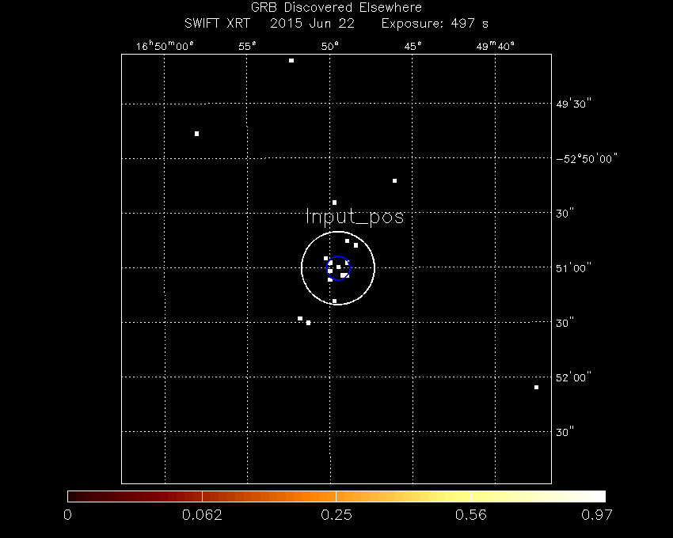Click the dark left end of the colorbar
This screenshot has width=673, height=538.
(x=74, y=496)
